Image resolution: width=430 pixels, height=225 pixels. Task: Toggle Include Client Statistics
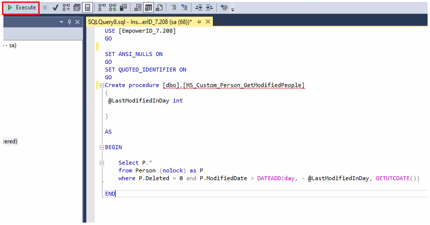pos(123,8)
